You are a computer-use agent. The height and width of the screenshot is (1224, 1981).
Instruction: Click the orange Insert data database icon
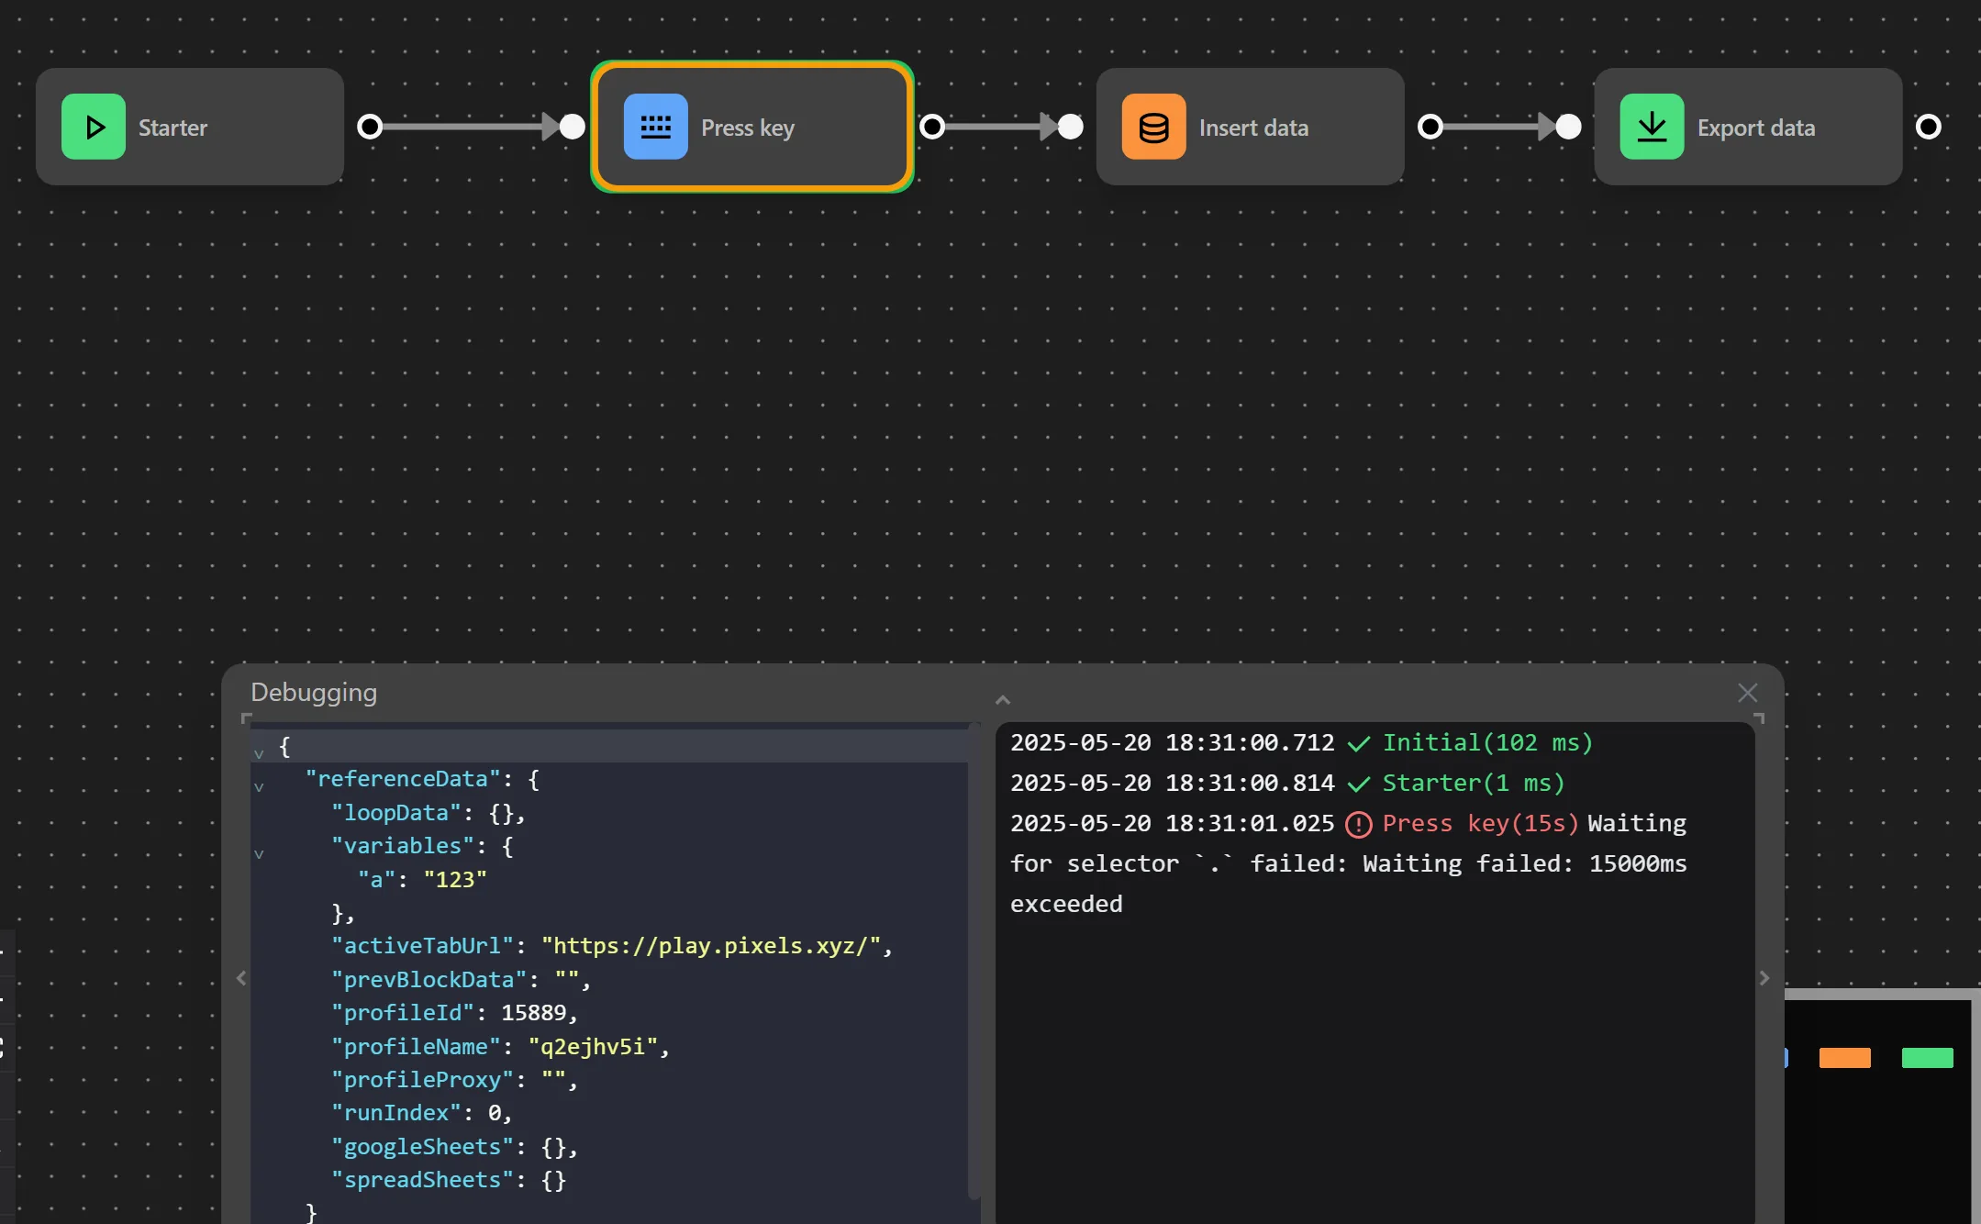point(1153,127)
